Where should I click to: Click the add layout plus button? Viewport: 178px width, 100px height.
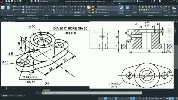(x=25, y=96)
